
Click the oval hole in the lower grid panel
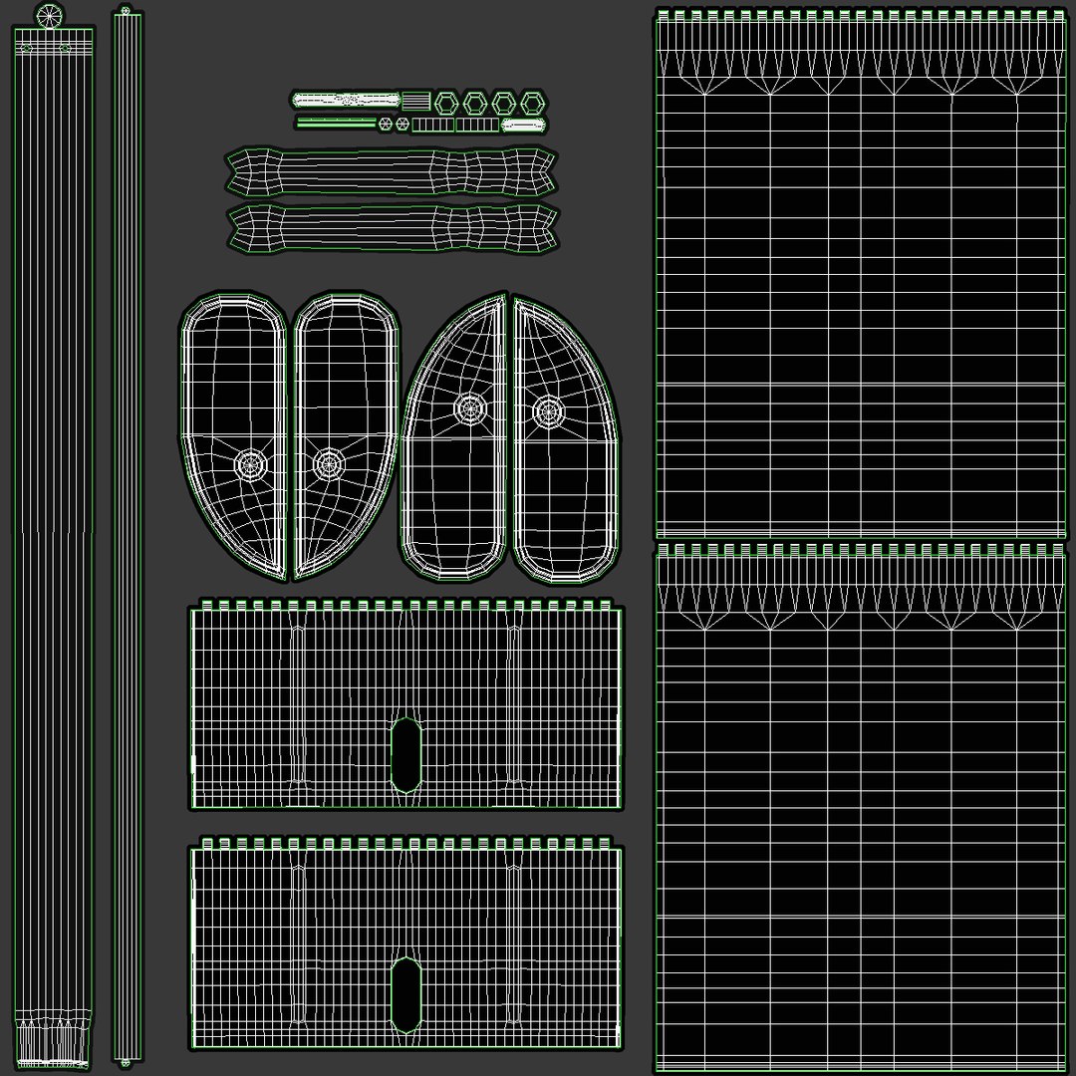point(405,994)
